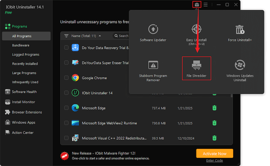The image size is (270, 166).
Task: Tick checkbox for IObit Uninstaller 14
Action: [66, 93]
